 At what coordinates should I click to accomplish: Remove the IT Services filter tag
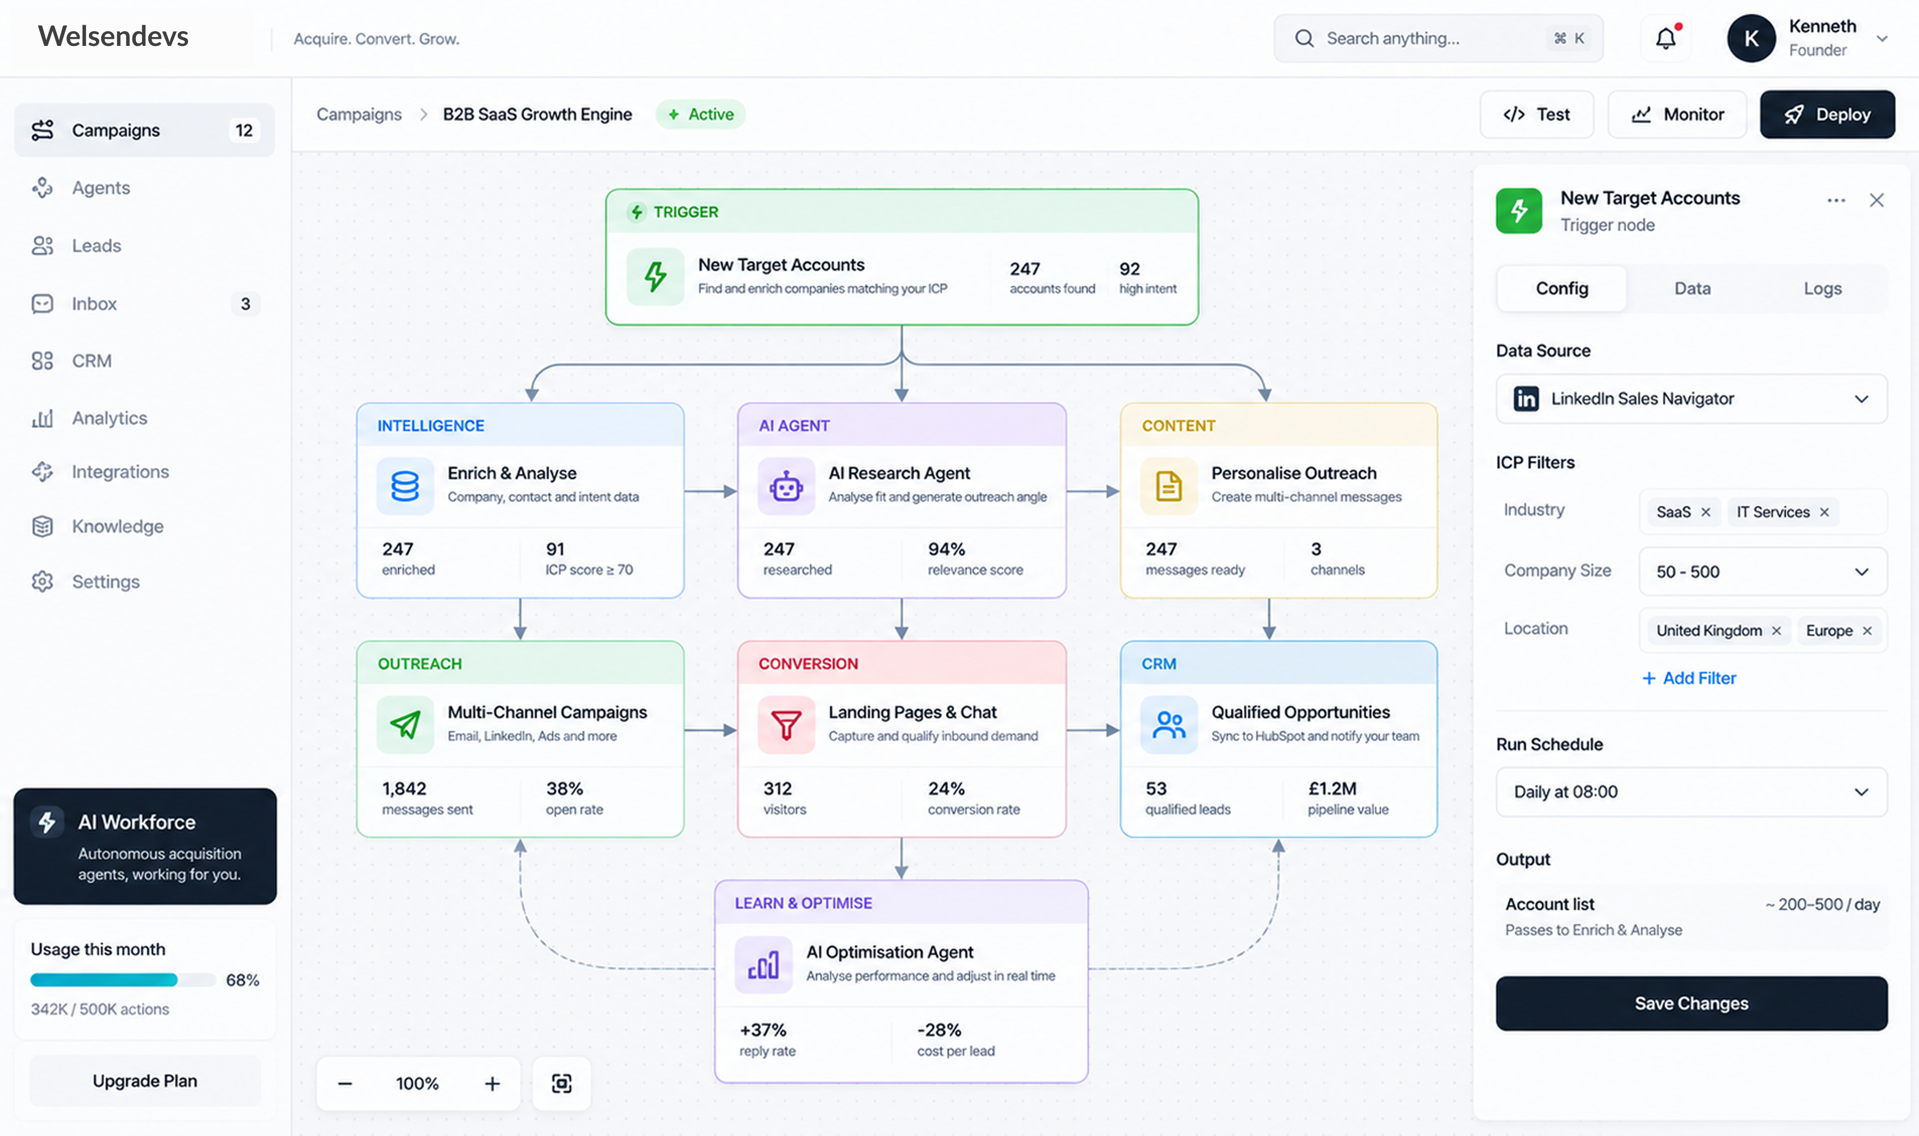[1824, 512]
